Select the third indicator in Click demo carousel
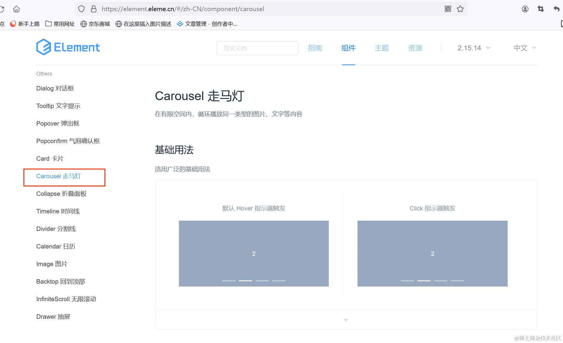Image resolution: width=563 pixels, height=343 pixels. pyautogui.click(x=440, y=280)
